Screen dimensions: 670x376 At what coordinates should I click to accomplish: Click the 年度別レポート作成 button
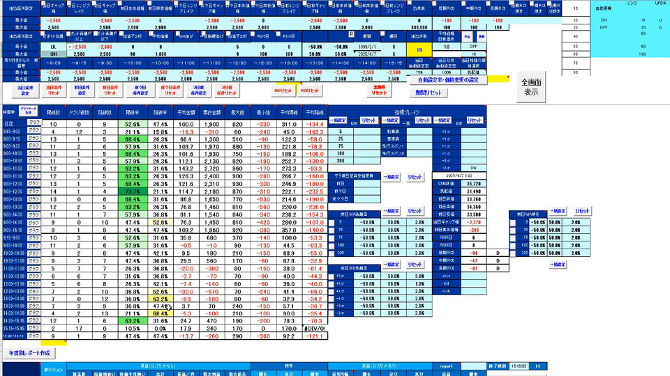pos(29,353)
